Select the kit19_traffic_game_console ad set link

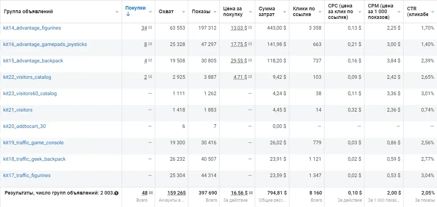[33, 143]
